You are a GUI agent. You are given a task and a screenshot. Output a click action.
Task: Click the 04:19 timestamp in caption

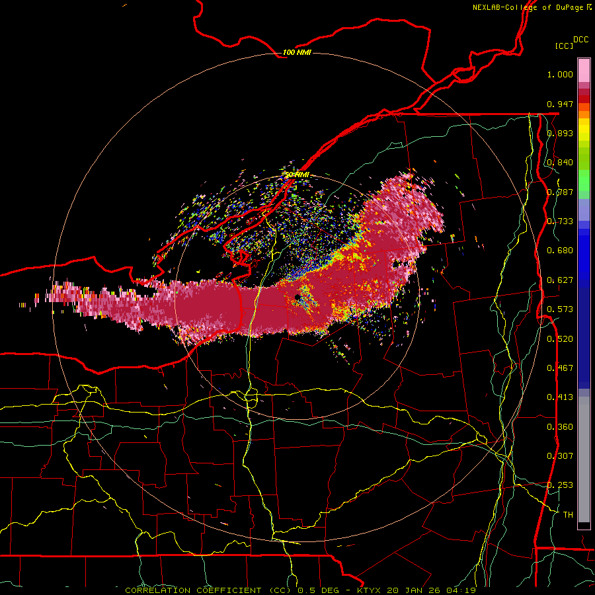[x=460, y=590]
